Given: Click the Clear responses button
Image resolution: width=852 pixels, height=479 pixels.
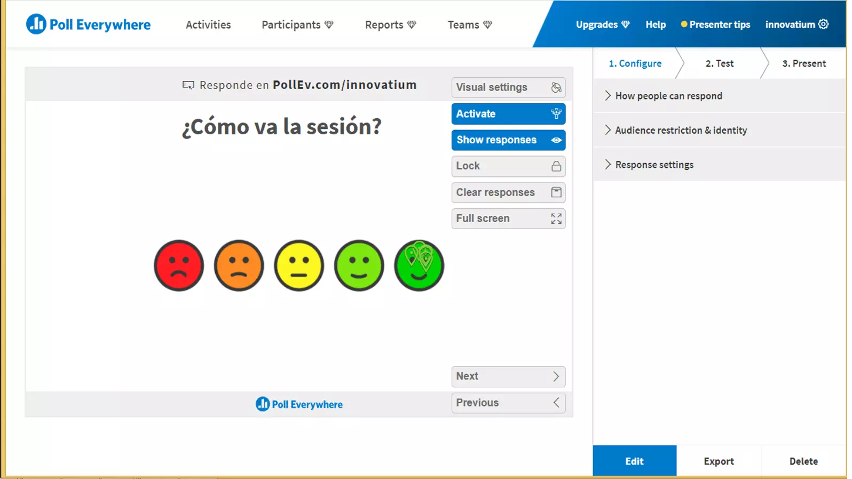Looking at the screenshot, I should [x=508, y=192].
